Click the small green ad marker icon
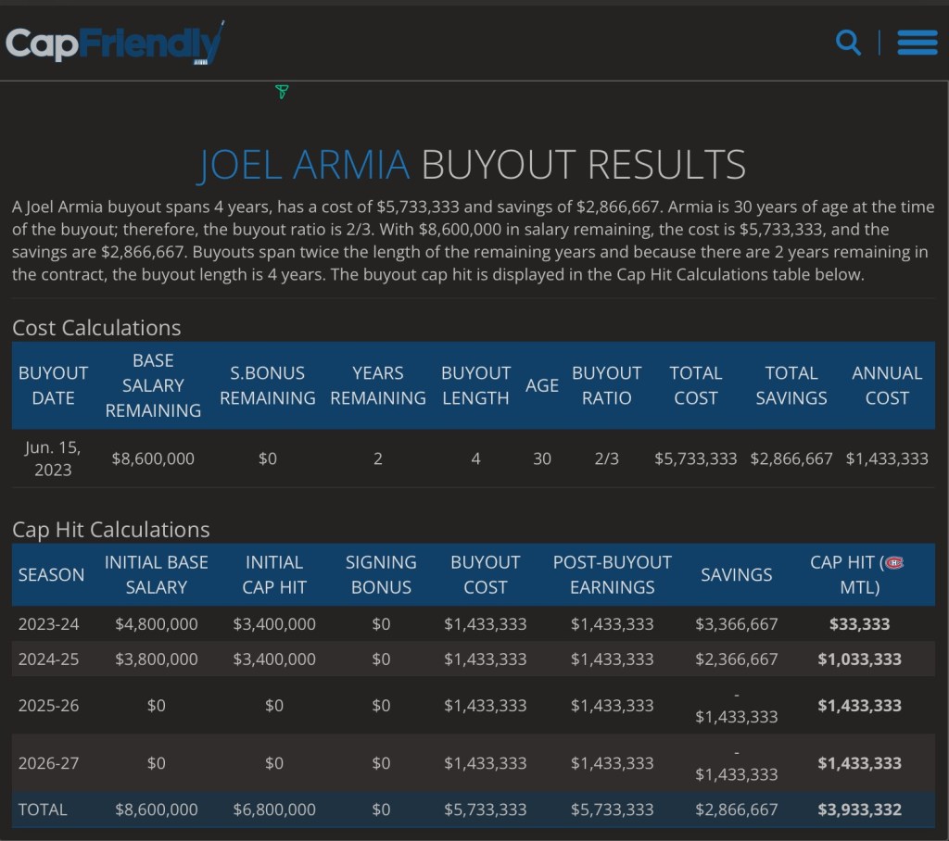This screenshot has width=949, height=841. click(x=282, y=92)
